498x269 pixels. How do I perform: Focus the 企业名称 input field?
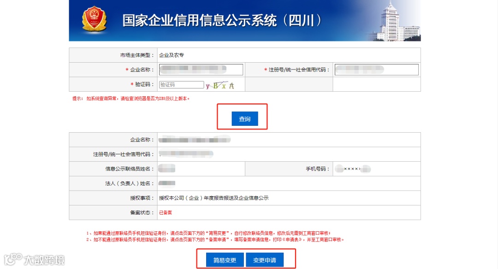(201, 70)
